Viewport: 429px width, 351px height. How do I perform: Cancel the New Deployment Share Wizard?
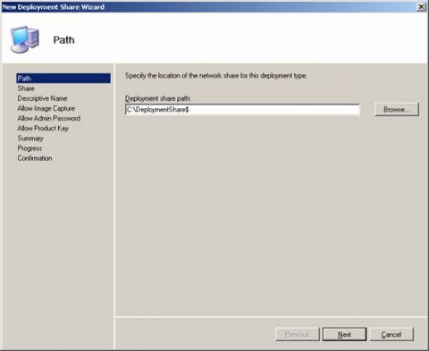[x=391, y=334]
